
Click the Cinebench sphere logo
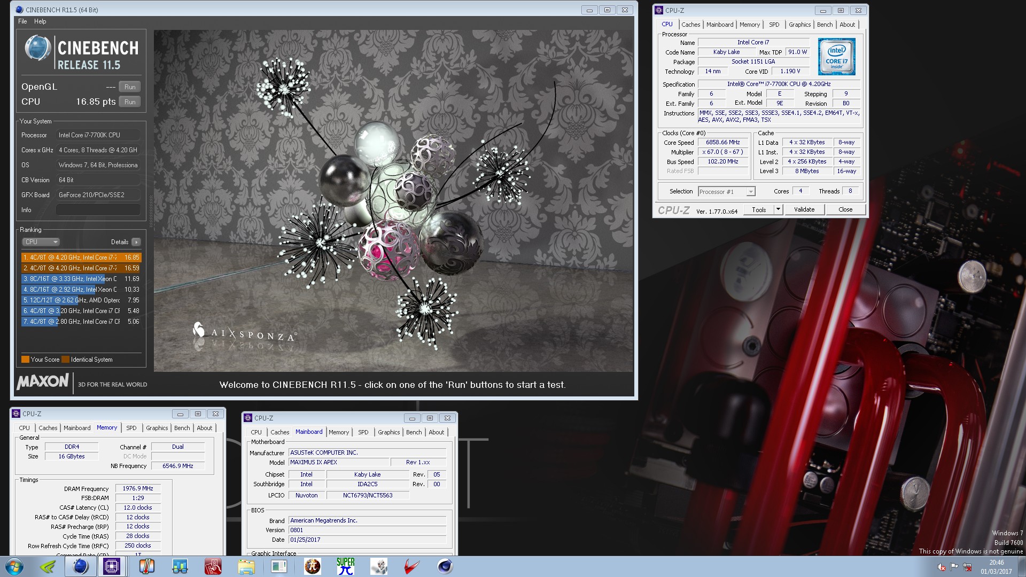pyautogui.click(x=37, y=48)
